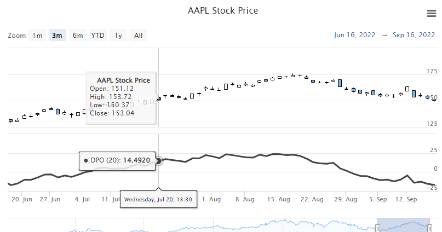Image resolution: width=442 pixels, height=232 pixels.
Task: Click the AAPL Stock Price chart title
Action: coord(222,11)
